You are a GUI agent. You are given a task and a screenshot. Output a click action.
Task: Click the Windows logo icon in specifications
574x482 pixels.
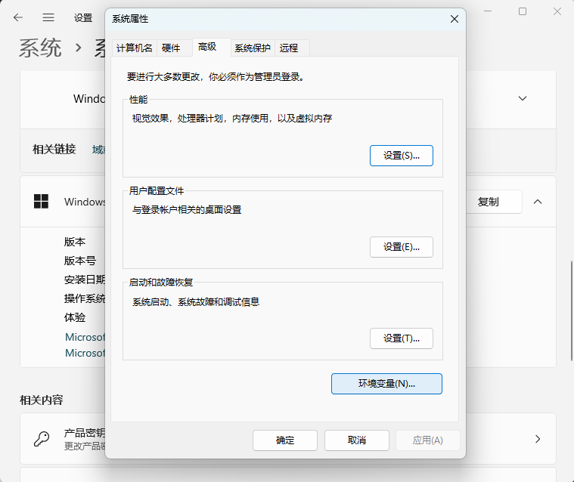[x=41, y=202]
